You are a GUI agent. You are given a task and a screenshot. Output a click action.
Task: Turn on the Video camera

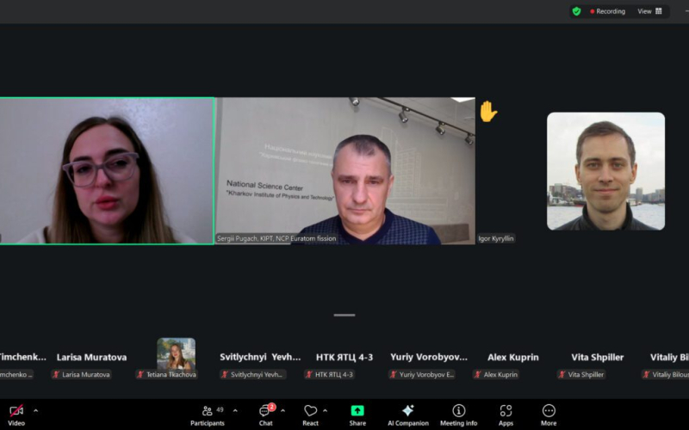pos(16,414)
